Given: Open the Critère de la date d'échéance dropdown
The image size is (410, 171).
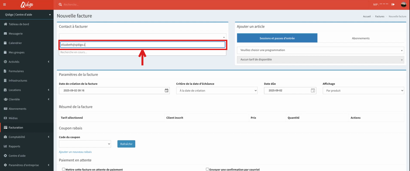Looking at the screenshot, I should (217, 91).
